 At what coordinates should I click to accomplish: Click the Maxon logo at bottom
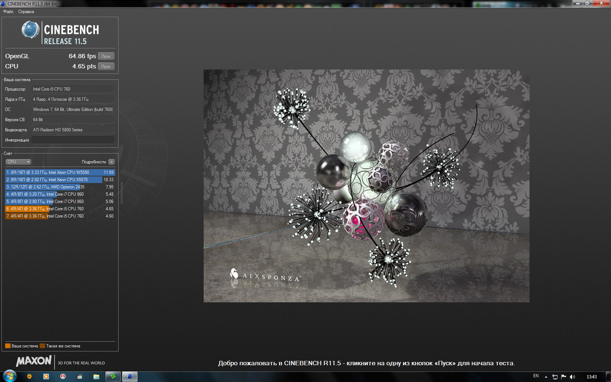tap(34, 361)
